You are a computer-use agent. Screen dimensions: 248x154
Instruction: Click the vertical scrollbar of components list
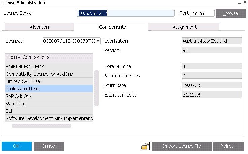point(96,88)
